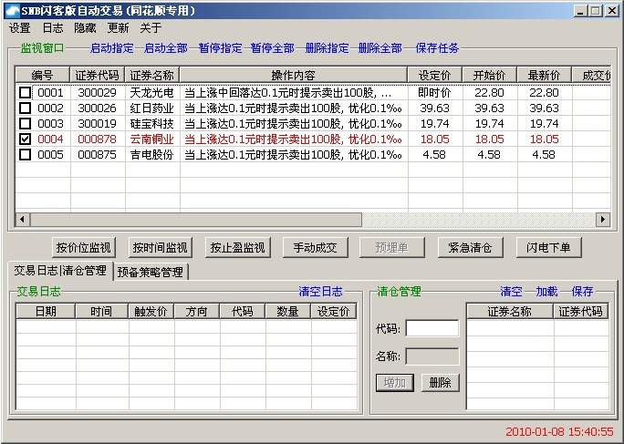The width and height of the screenshot is (624, 444).
Task: Tick the checkbox for 0003 硅宝科技
Action: 25,124
